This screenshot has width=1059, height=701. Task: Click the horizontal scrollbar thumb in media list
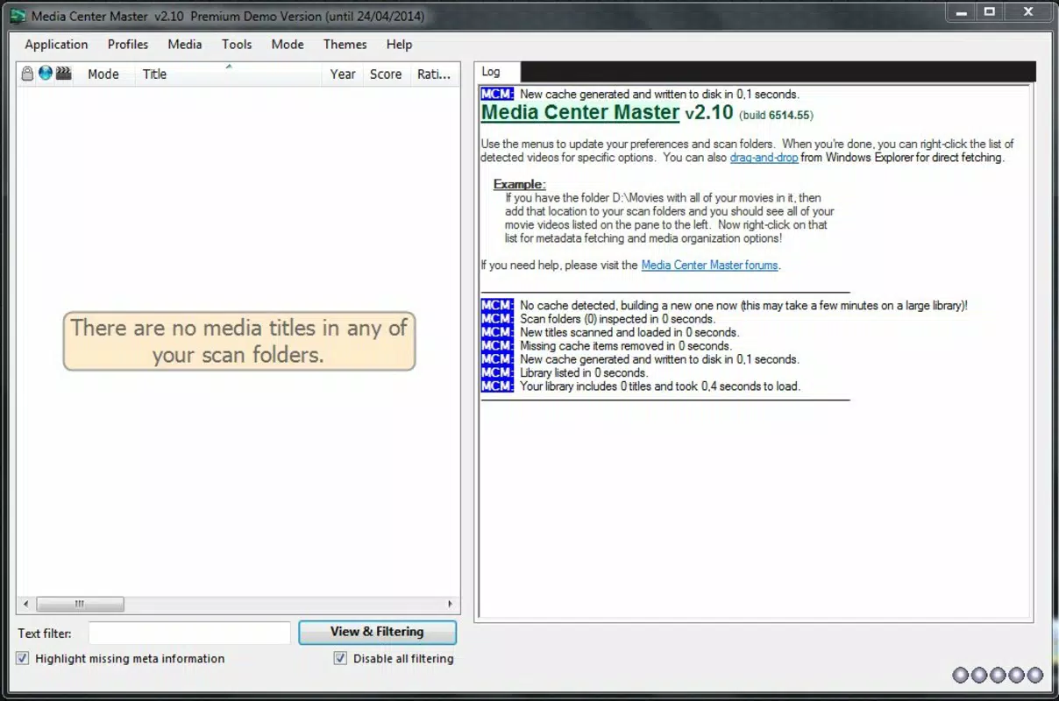coord(80,604)
